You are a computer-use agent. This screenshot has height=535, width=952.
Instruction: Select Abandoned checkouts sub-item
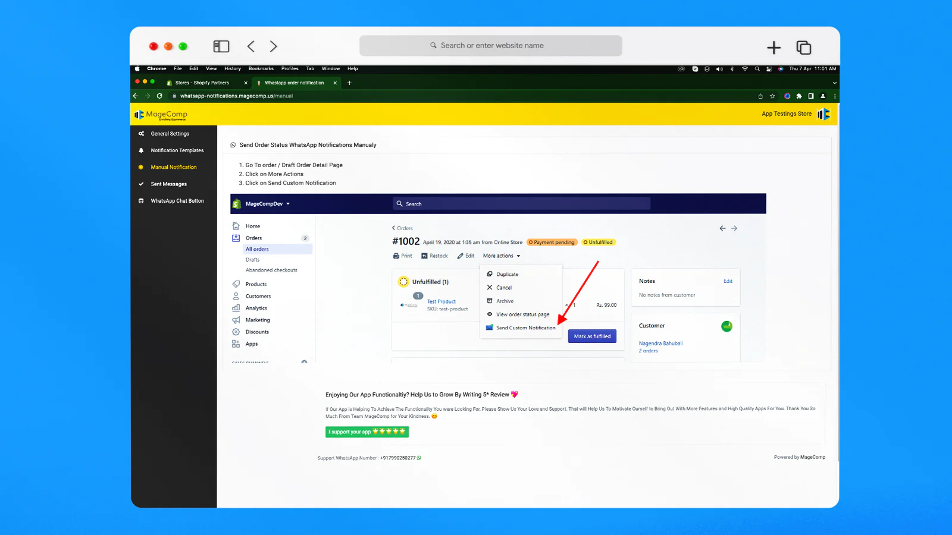pos(271,270)
